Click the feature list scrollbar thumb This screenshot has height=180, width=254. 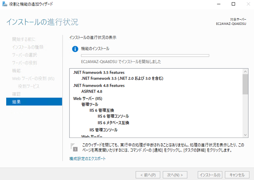(x=245, y=84)
